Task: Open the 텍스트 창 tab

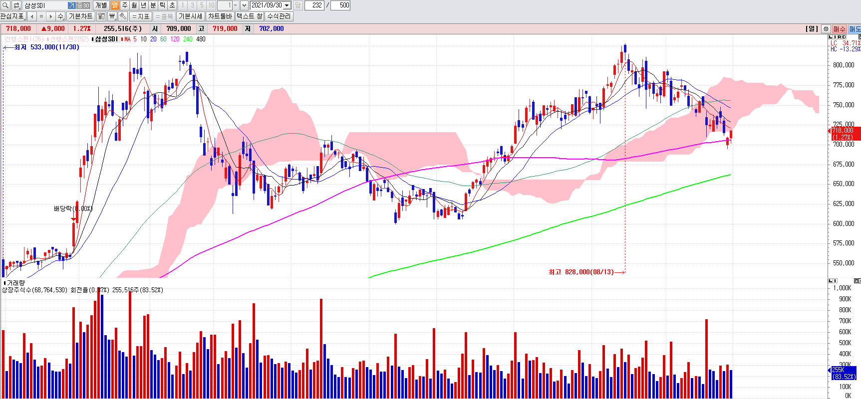Action: coord(249,16)
